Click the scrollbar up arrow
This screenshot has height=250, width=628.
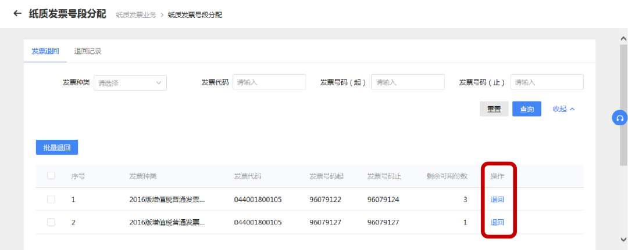pos(623,38)
